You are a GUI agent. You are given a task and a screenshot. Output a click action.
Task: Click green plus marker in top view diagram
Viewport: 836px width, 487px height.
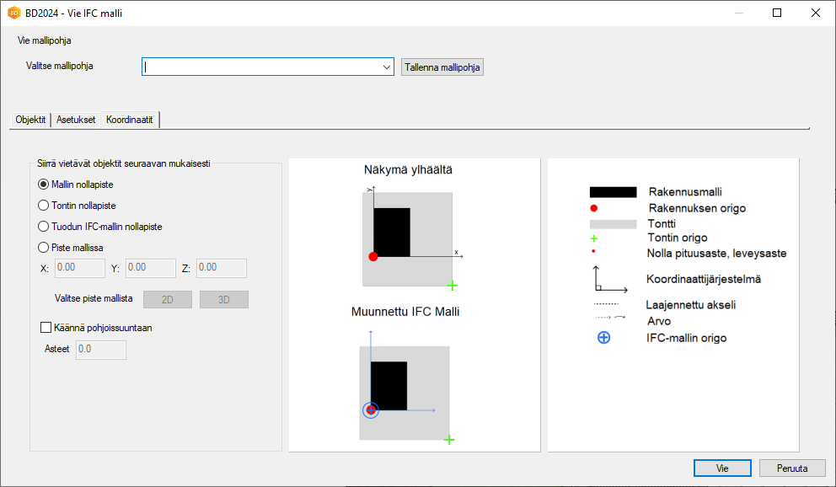click(453, 286)
